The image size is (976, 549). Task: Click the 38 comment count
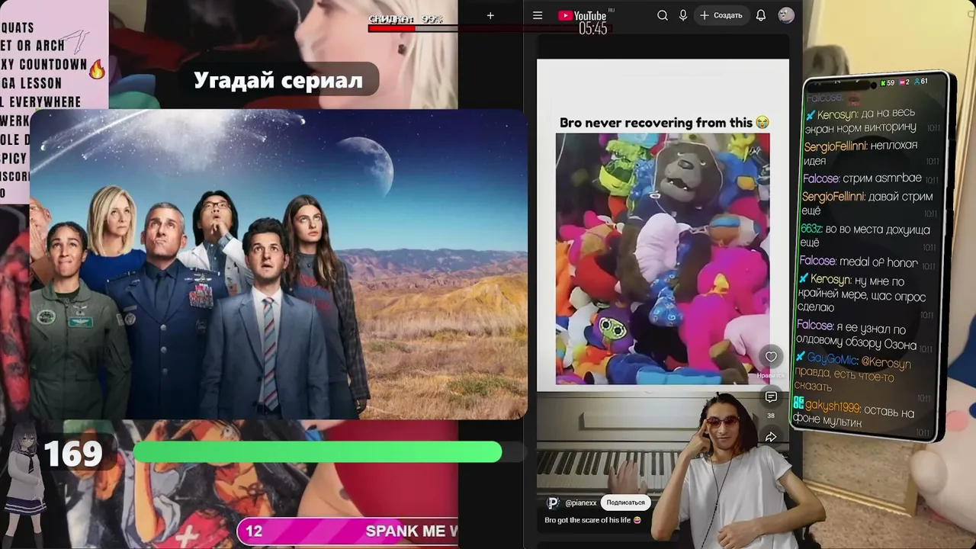tap(771, 416)
